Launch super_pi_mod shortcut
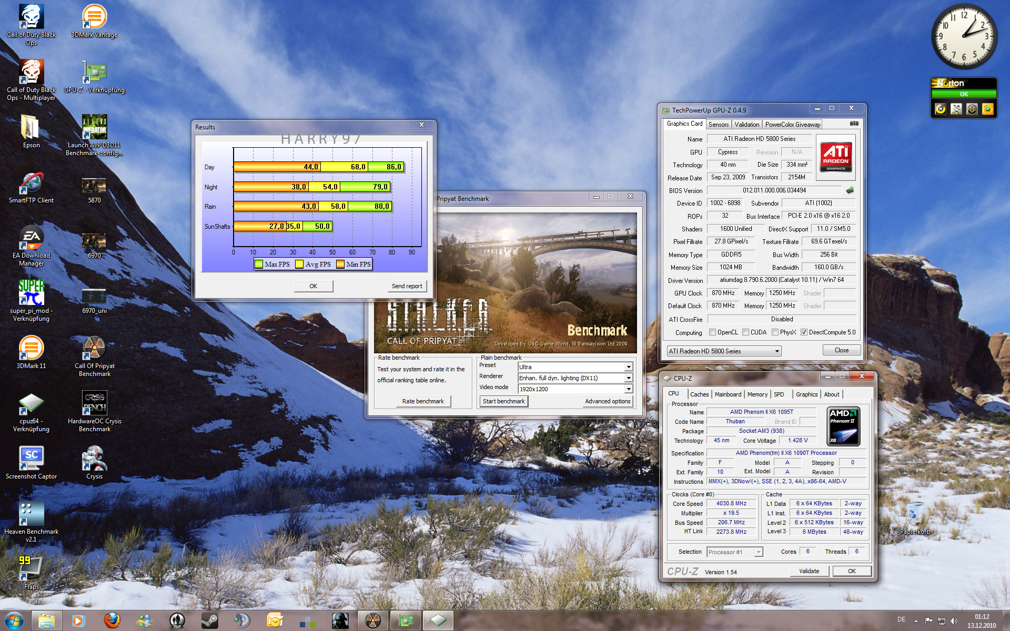The width and height of the screenshot is (1010, 631). coord(31,301)
